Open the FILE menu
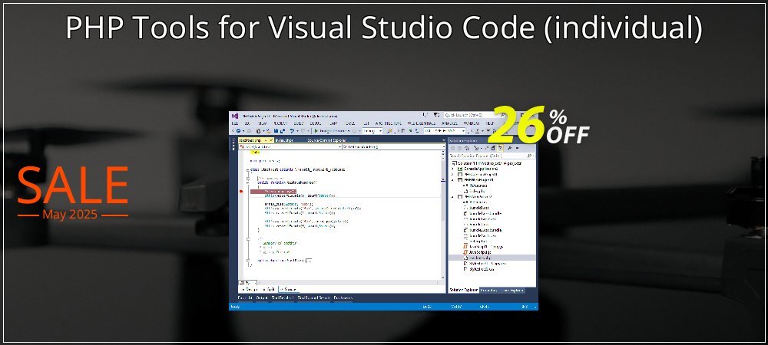This screenshot has height=345, width=768. pyautogui.click(x=235, y=123)
